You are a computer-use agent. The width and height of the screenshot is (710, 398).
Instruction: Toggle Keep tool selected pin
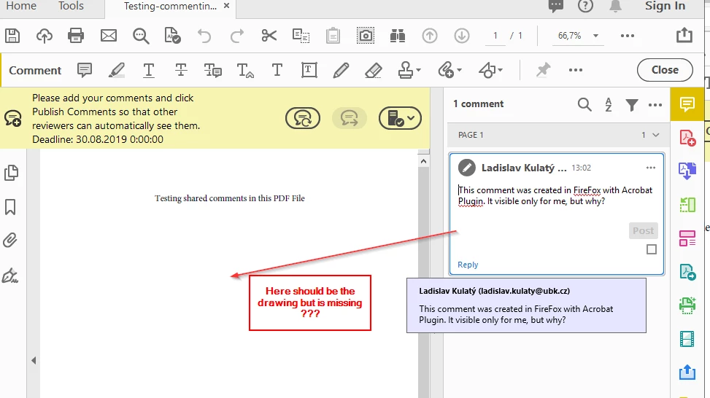[x=543, y=70]
